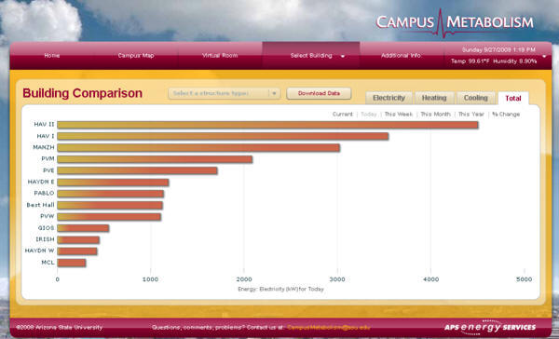Open the structure type dropdown arrow
The image size is (559, 339).
(x=274, y=93)
